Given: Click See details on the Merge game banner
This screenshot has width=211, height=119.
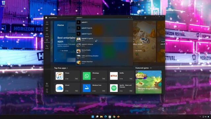Looking at the screenshot, I should pos(138,51).
